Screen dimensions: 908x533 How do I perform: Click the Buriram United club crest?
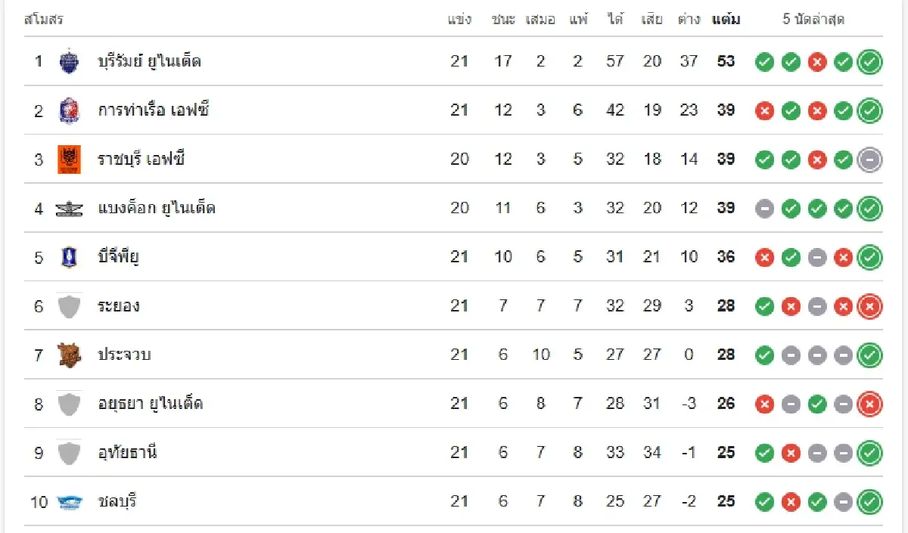(69, 61)
